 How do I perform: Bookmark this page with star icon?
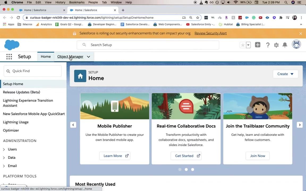pos(198,18)
